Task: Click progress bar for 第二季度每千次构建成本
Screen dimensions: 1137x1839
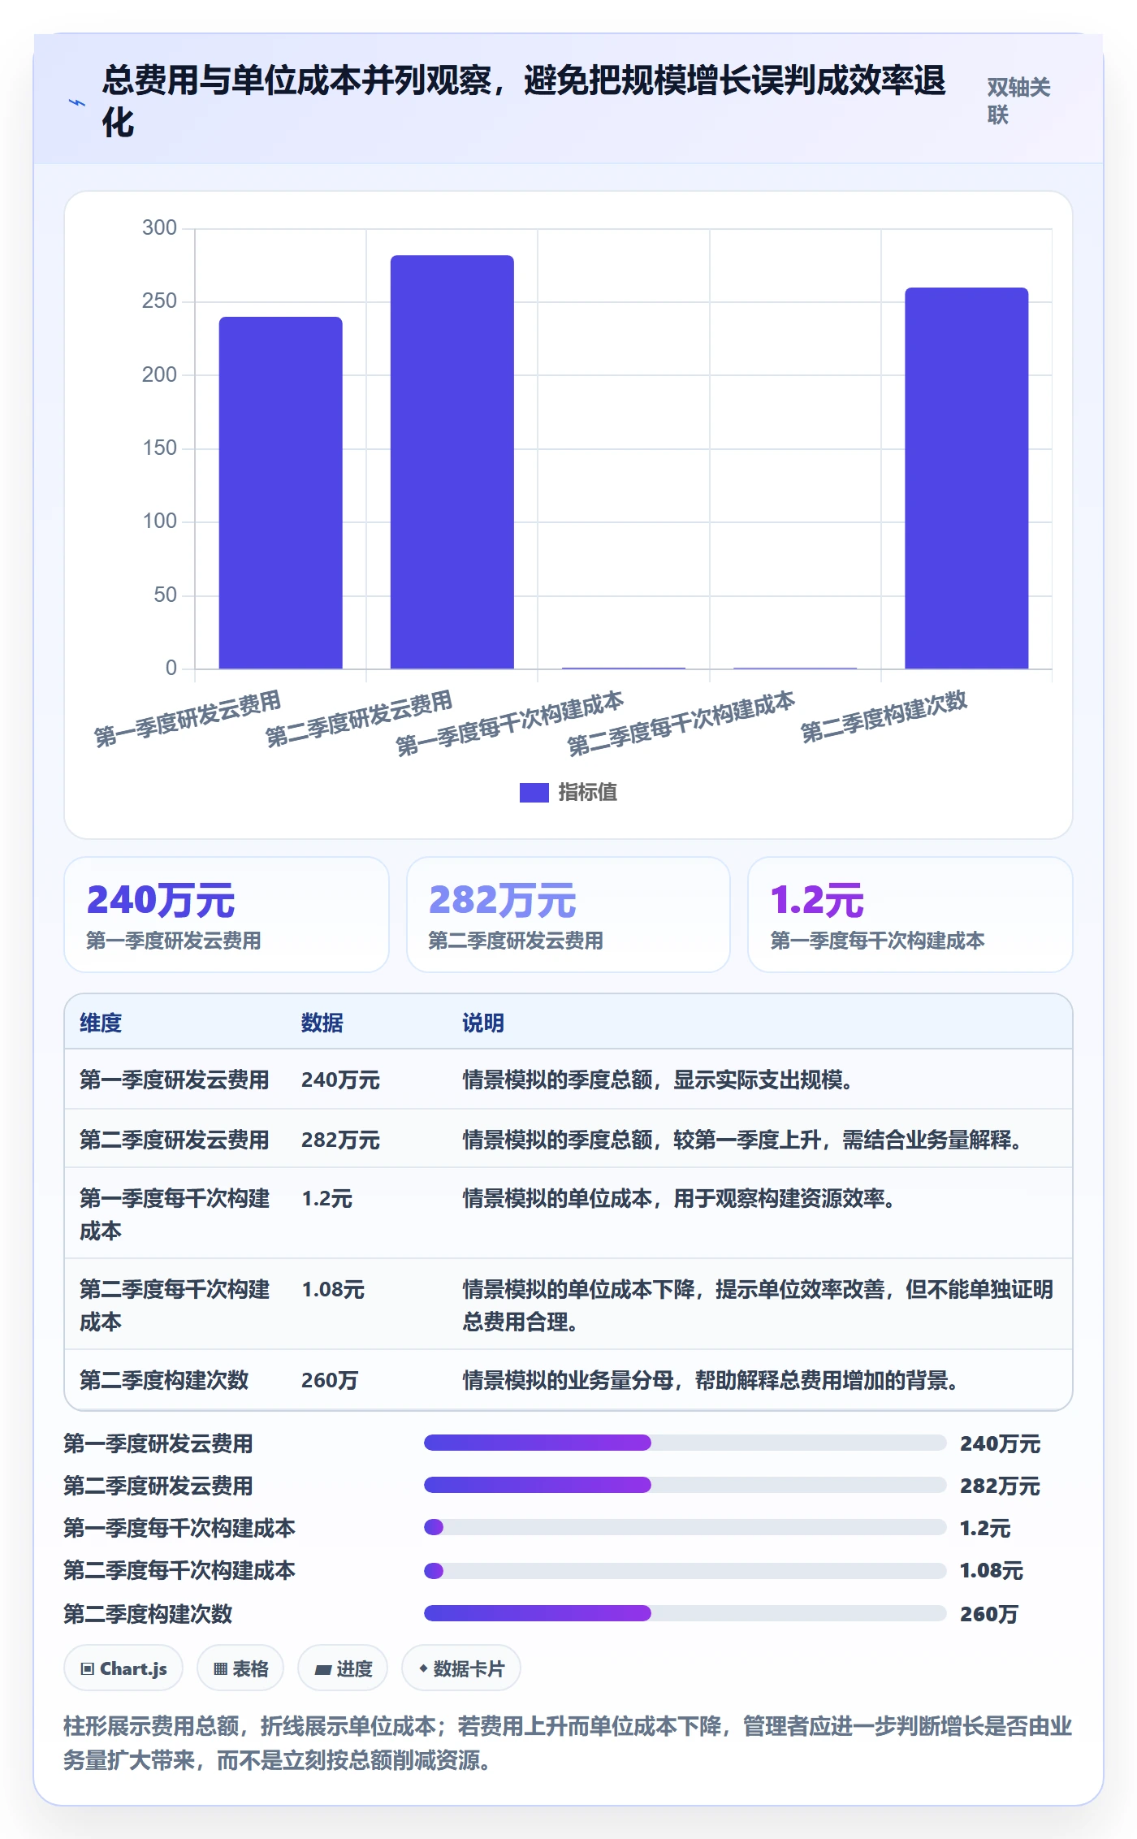Action: click(685, 1570)
